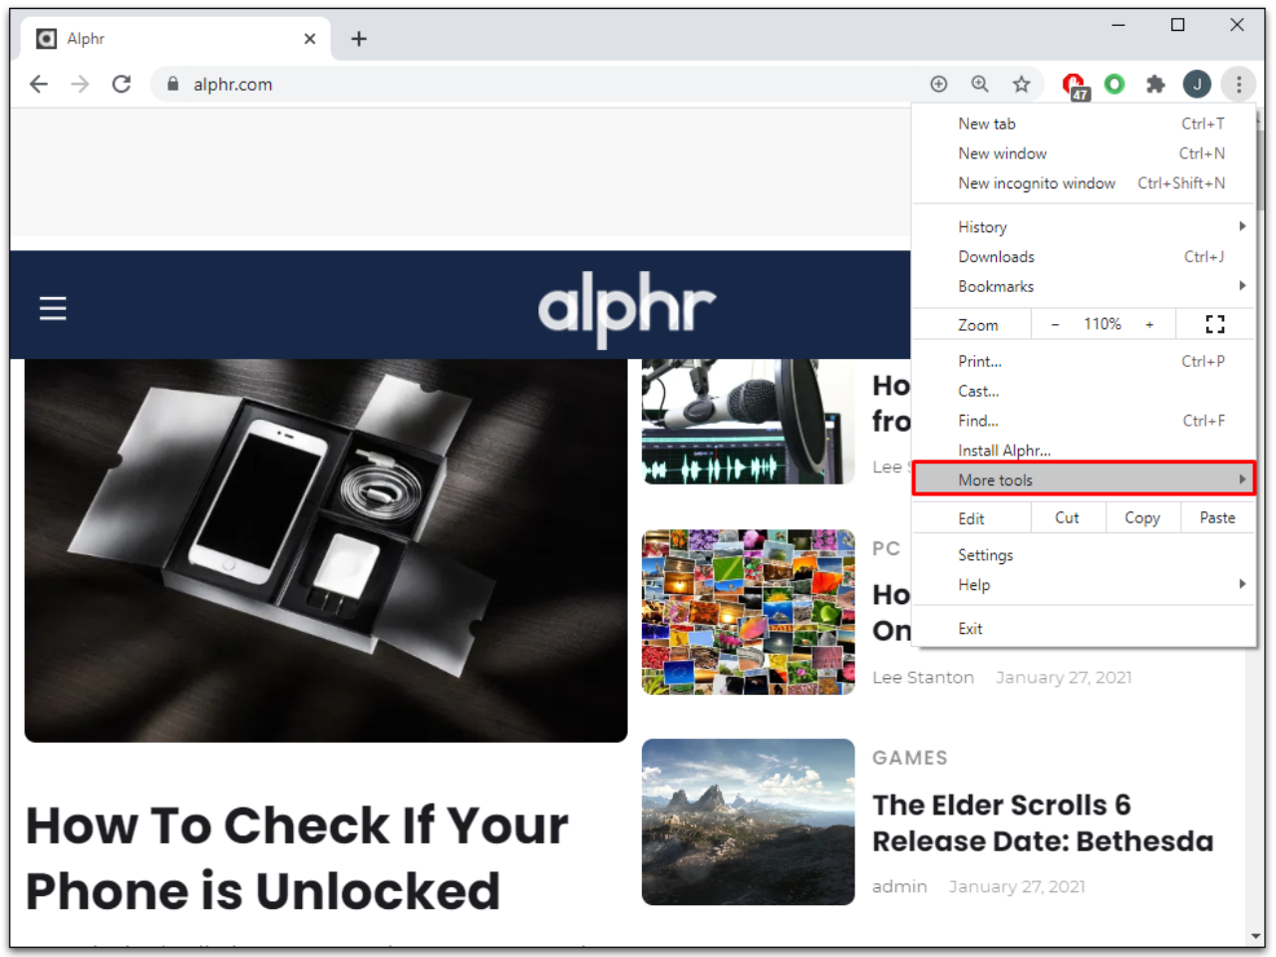Click the Lee Stanton author link

923,677
